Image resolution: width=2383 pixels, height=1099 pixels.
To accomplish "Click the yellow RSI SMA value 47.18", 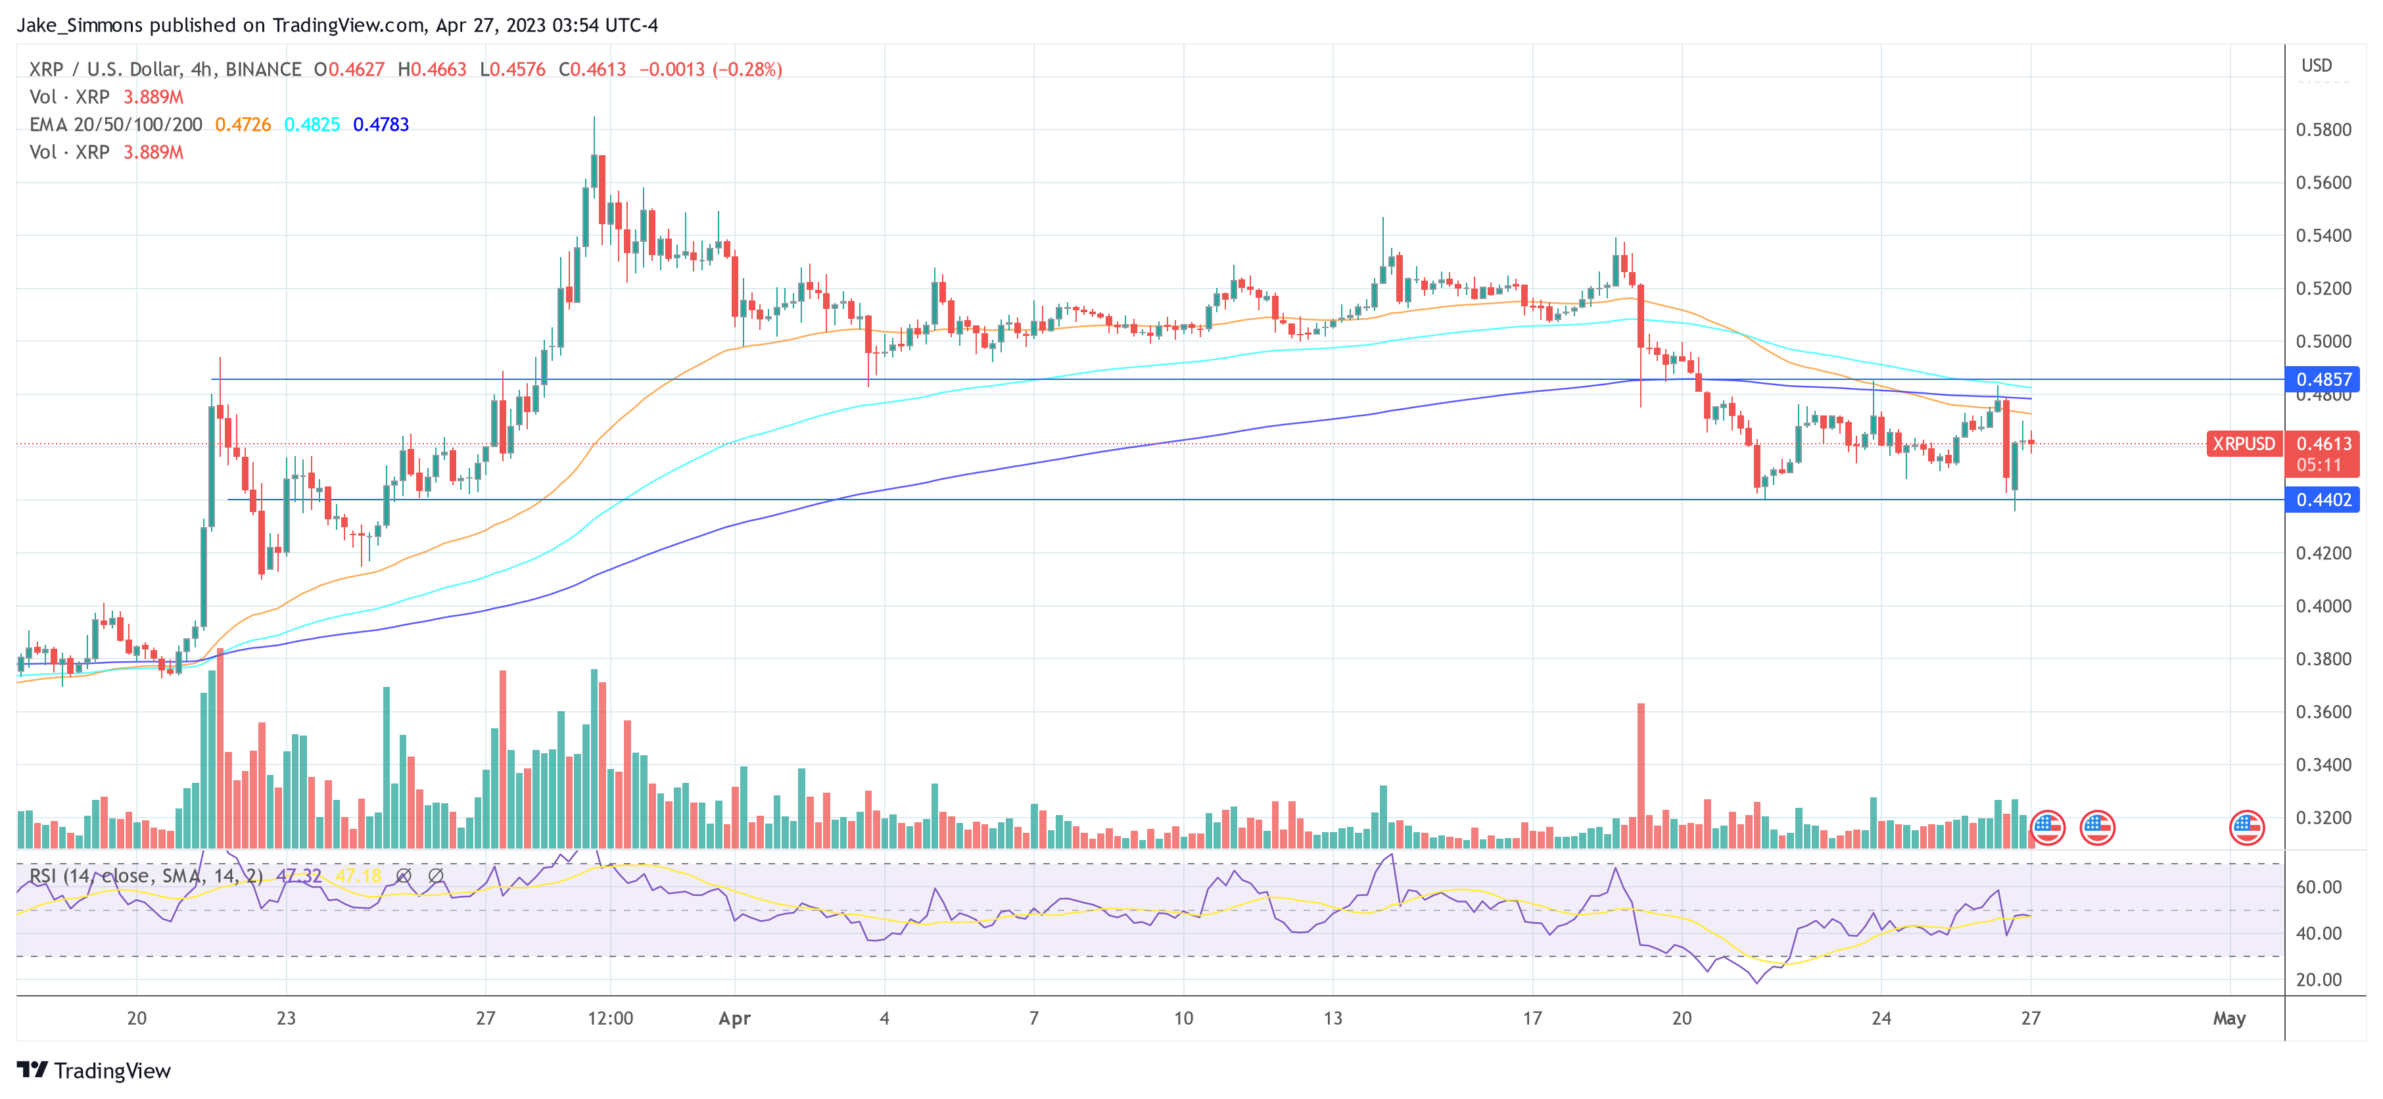I will click(358, 876).
